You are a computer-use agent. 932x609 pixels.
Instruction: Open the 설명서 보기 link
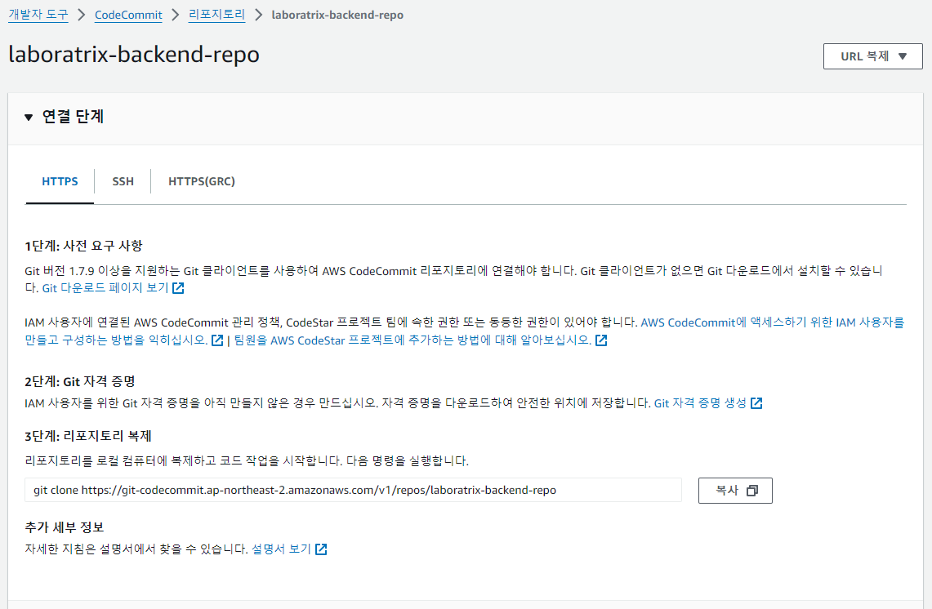point(281,549)
